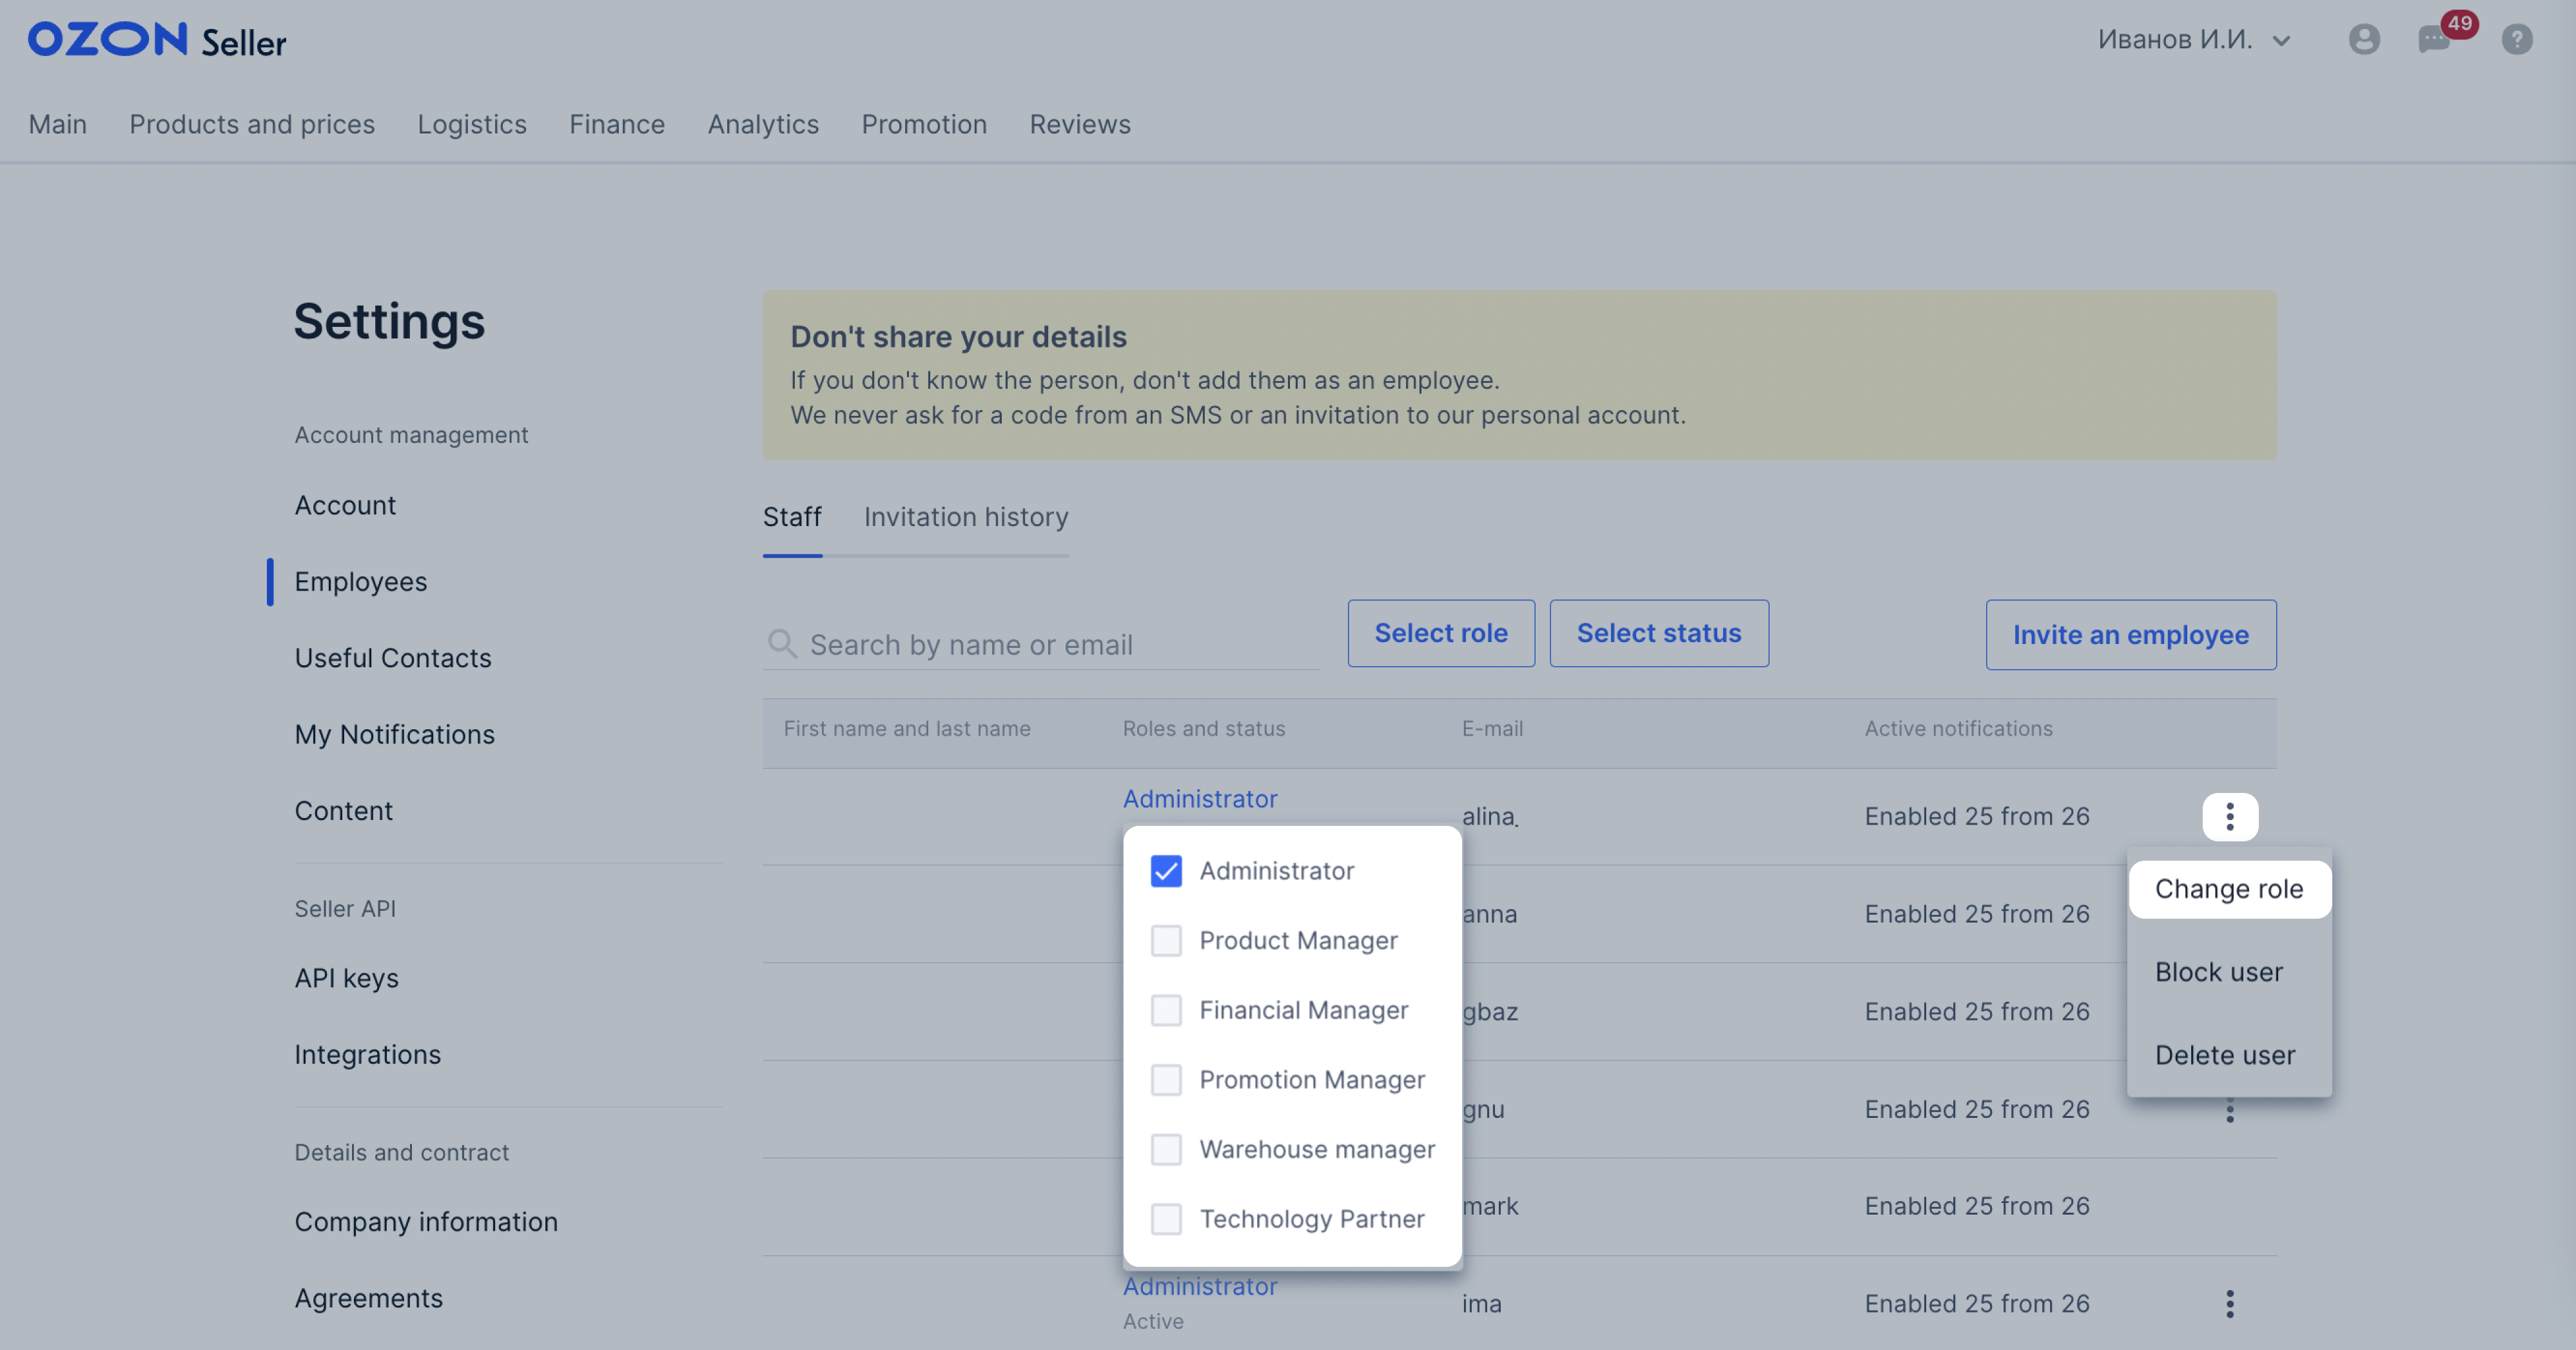Click the First name and last name header
Viewport: 2576px width, 1350px height.
[x=907, y=729]
